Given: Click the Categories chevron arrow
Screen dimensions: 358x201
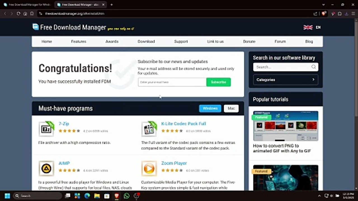Looking at the screenshot, I should [x=313, y=80].
